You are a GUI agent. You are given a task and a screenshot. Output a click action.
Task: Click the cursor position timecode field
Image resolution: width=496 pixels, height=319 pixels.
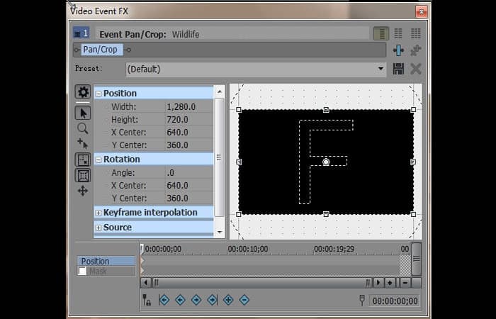pos(395,301)
